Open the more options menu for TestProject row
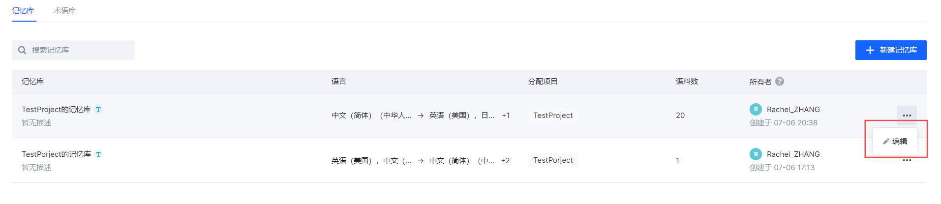 pos(907,116)
